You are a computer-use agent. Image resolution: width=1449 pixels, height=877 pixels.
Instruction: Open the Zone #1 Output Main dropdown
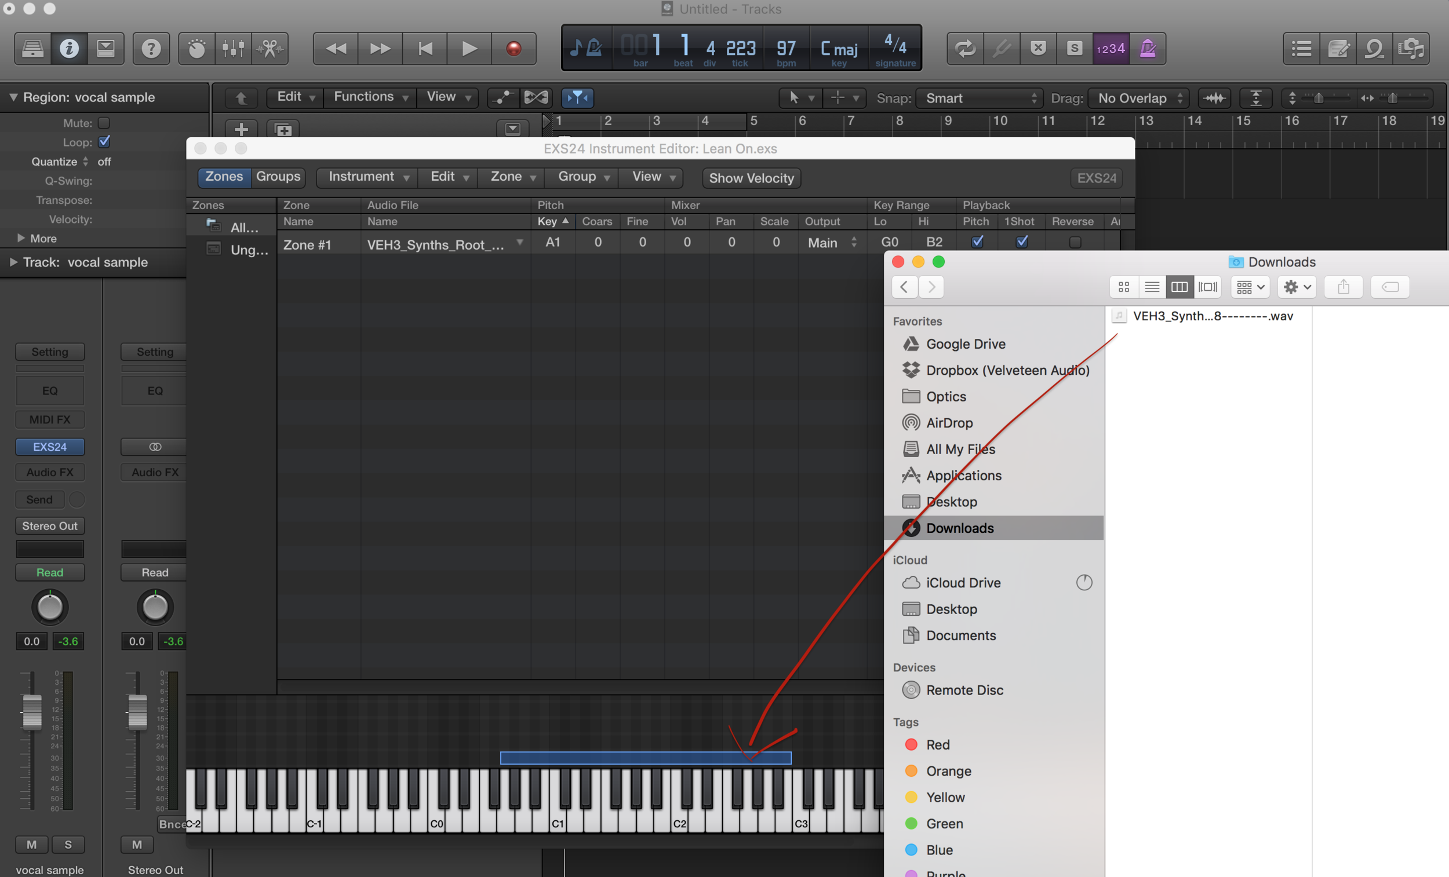(832, 242)
